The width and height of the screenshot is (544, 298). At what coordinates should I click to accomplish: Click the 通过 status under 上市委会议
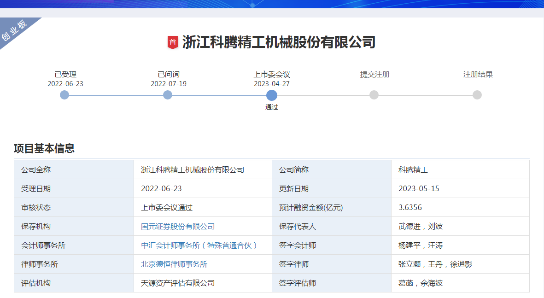point(272,107)
